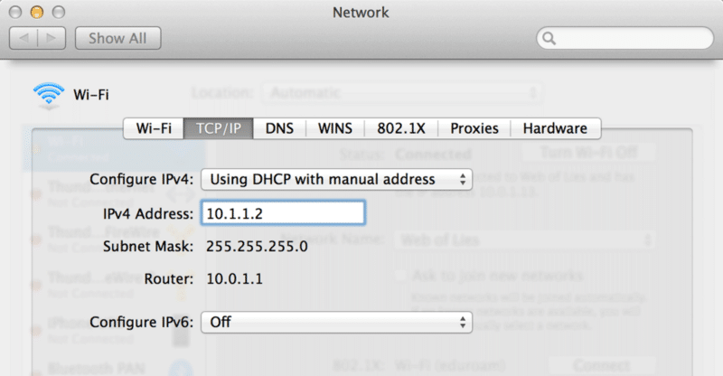
Task: Click Show All button
Action: (x=117, y=38)
